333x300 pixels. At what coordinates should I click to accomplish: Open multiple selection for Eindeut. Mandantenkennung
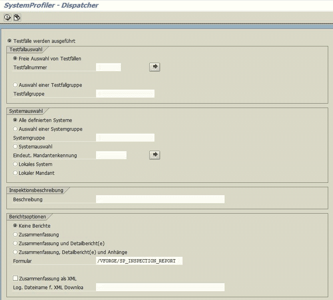[x=154, y=155]
